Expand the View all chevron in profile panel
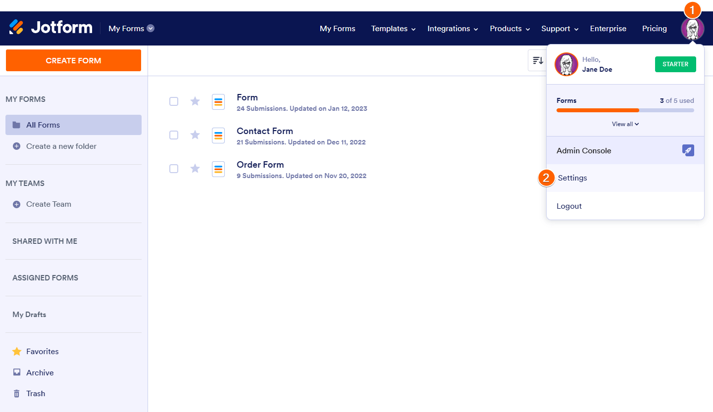 click(x=625, y=124)
